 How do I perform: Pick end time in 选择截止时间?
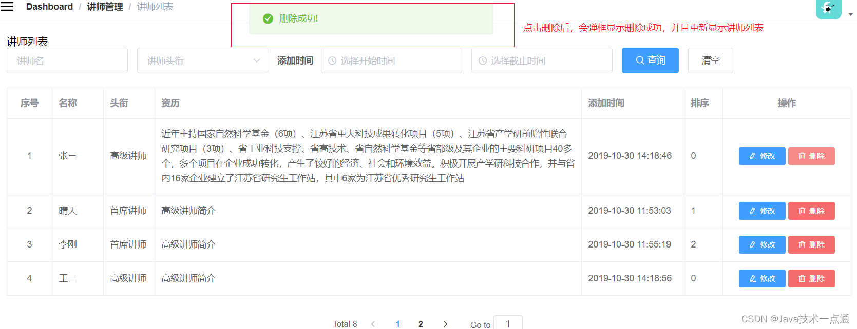[542, 60]
